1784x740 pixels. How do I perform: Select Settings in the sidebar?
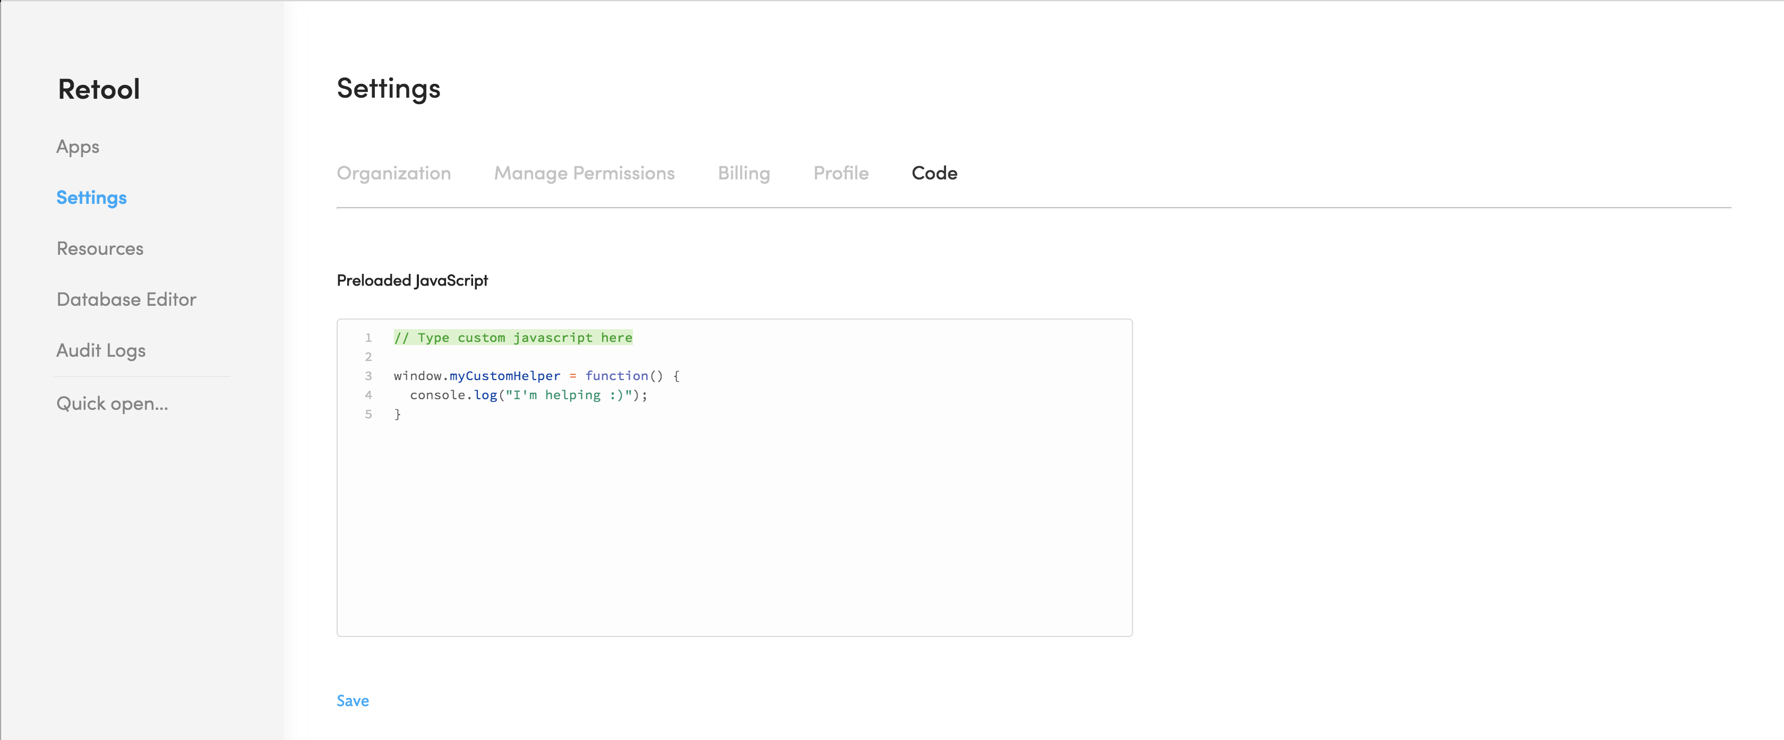pos(91,198)
